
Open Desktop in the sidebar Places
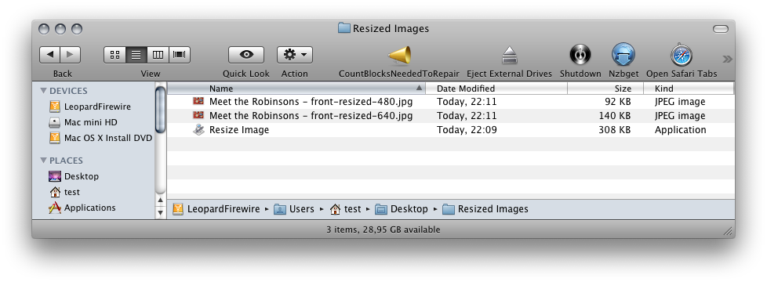coord(74,176)
